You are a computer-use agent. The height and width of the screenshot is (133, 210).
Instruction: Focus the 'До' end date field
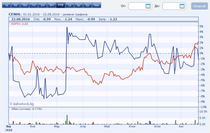click(174, 6)
